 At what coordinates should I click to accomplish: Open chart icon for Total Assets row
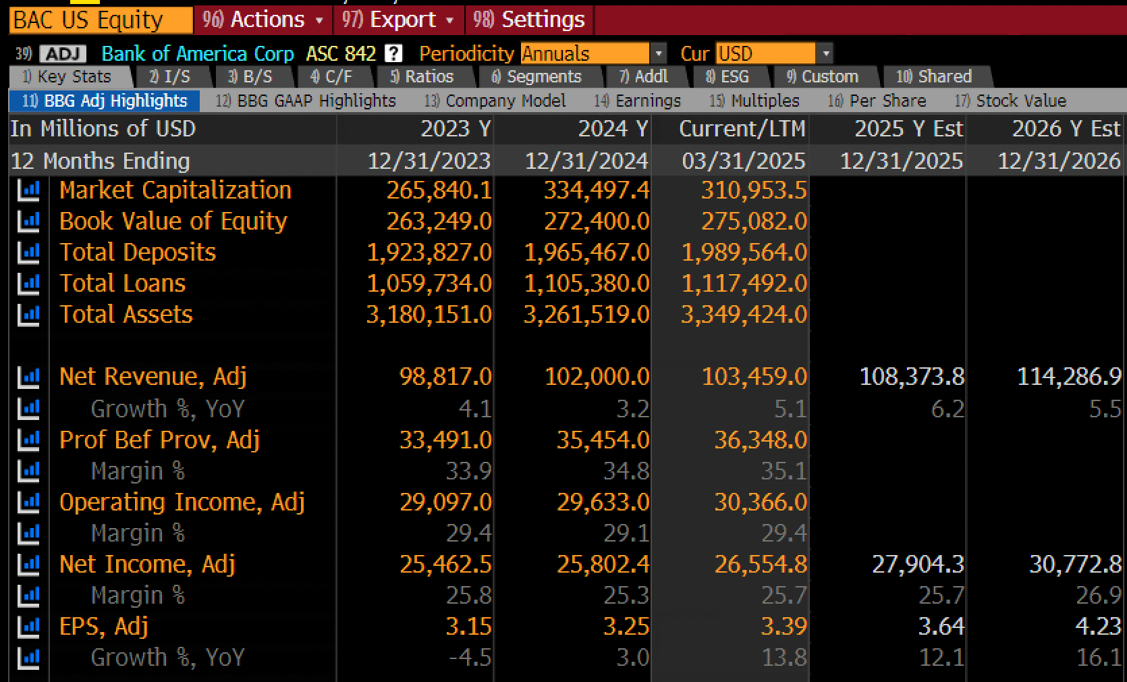28,315
